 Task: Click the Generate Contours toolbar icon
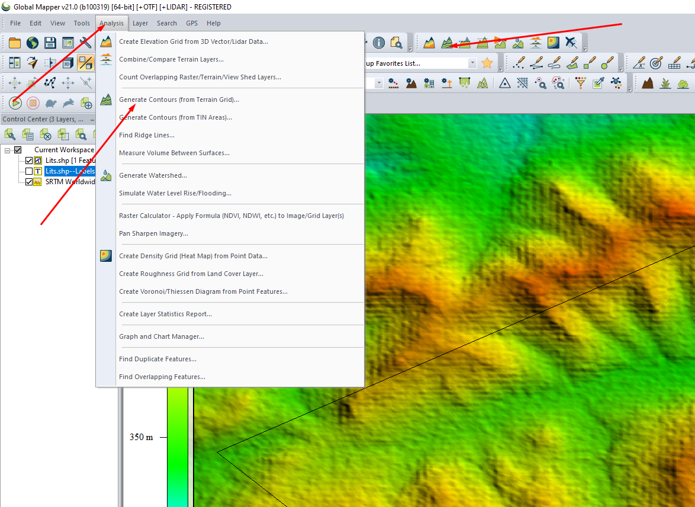tap(447, 43)
